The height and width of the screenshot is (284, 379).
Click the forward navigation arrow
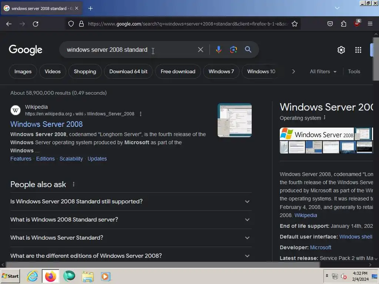click(x=22, y=24)
